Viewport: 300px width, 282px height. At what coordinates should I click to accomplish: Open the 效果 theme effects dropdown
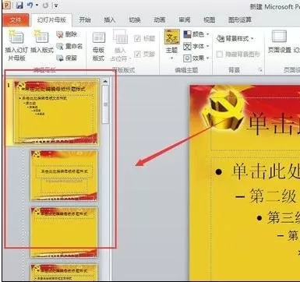point(196,58)
